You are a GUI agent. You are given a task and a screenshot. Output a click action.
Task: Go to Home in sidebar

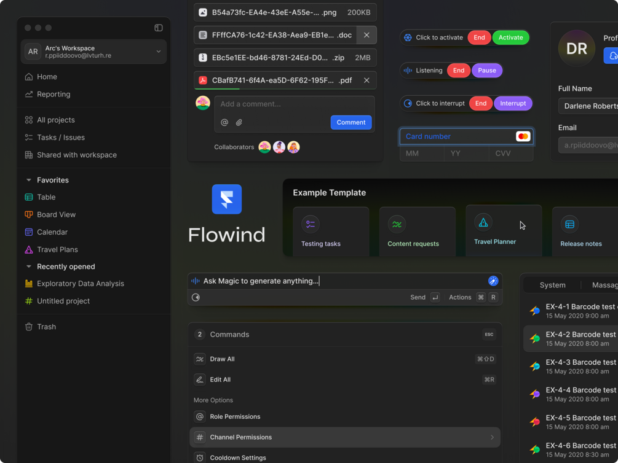point(47,77)
